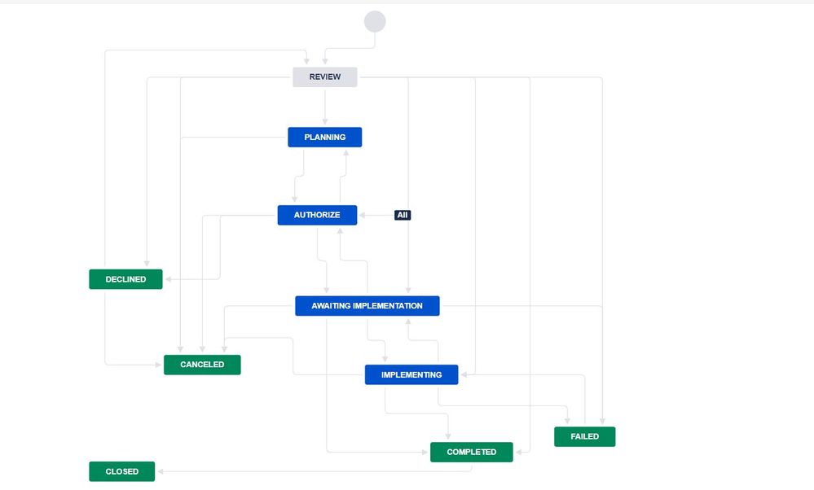This screenshot has height=490, width=814.
Task: Select the REVIEW status node
Action: pos(325,77)
